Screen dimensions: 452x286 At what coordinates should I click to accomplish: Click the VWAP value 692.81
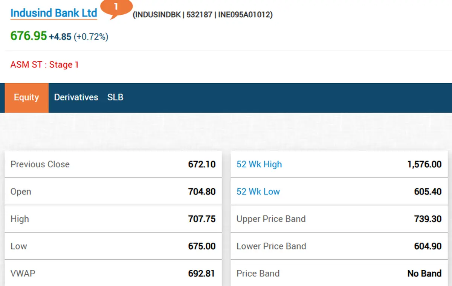click(202, 274)
